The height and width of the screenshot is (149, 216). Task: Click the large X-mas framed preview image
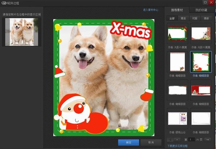point(104,78)
